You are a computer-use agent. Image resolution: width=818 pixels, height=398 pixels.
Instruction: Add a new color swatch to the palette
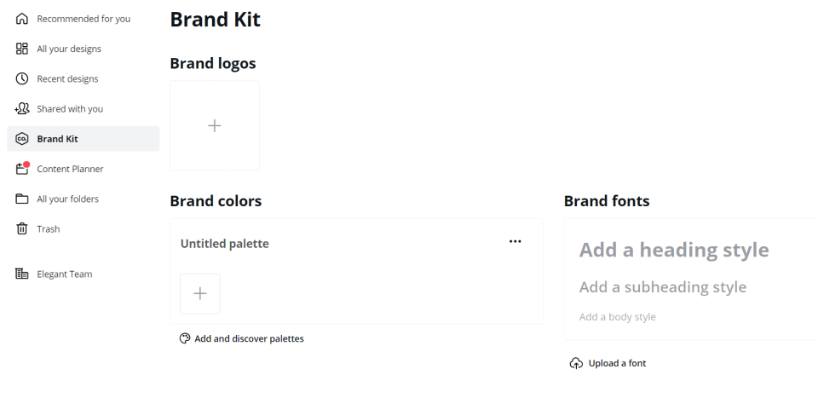click(200, 293)
